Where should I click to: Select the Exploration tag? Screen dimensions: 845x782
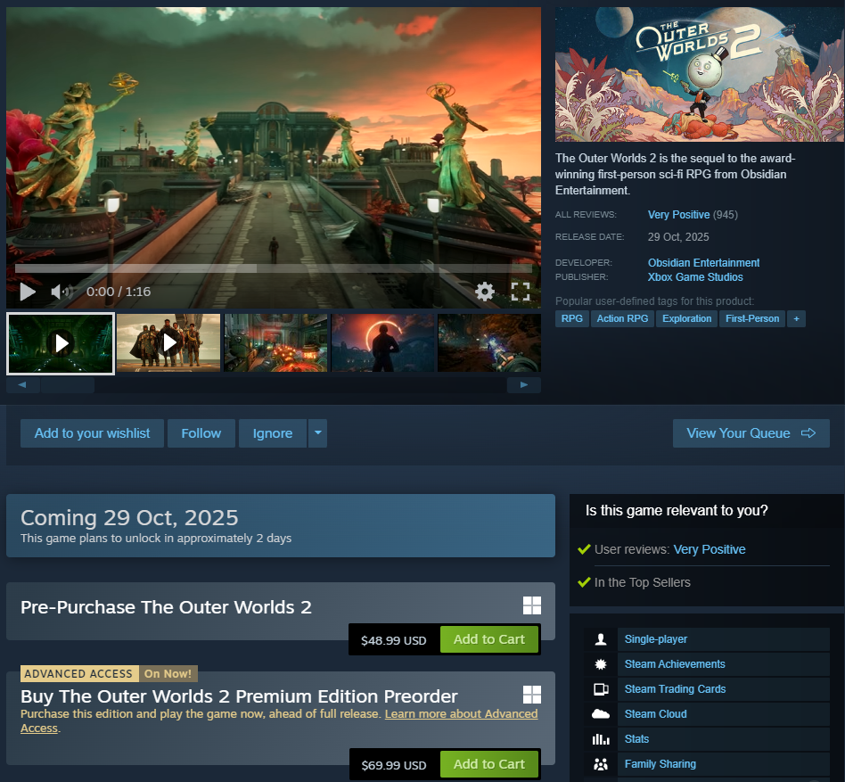click(687, 318)
